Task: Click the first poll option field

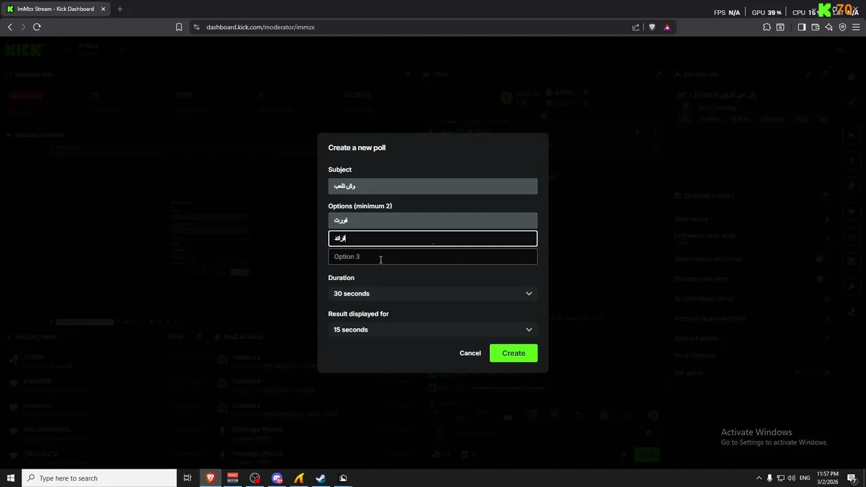Action: point(433,221)
